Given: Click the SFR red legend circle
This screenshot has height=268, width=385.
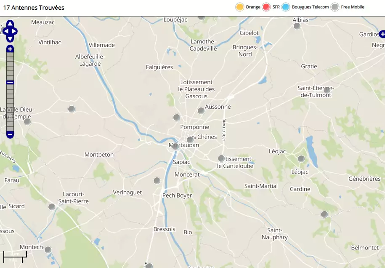Looking at the screenshot, I should (x=266, y=7).
